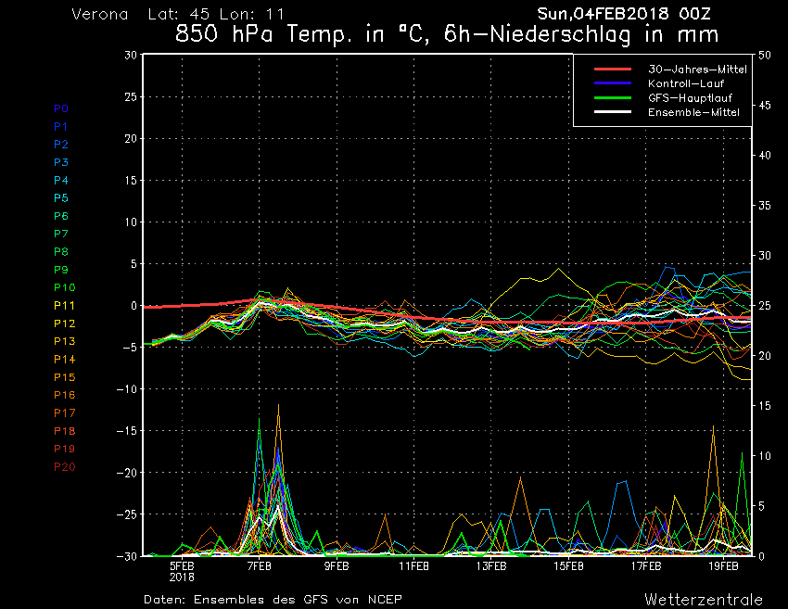This screenshot has width=788, height=609.
Task: Click the Wetterzentrale credit text
Action: [704, 600]
